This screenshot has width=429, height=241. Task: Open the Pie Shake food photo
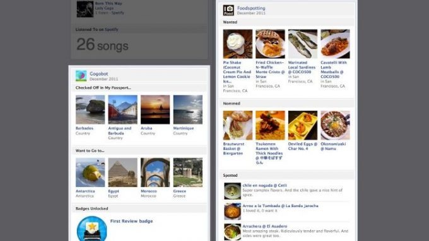point(238,44)
